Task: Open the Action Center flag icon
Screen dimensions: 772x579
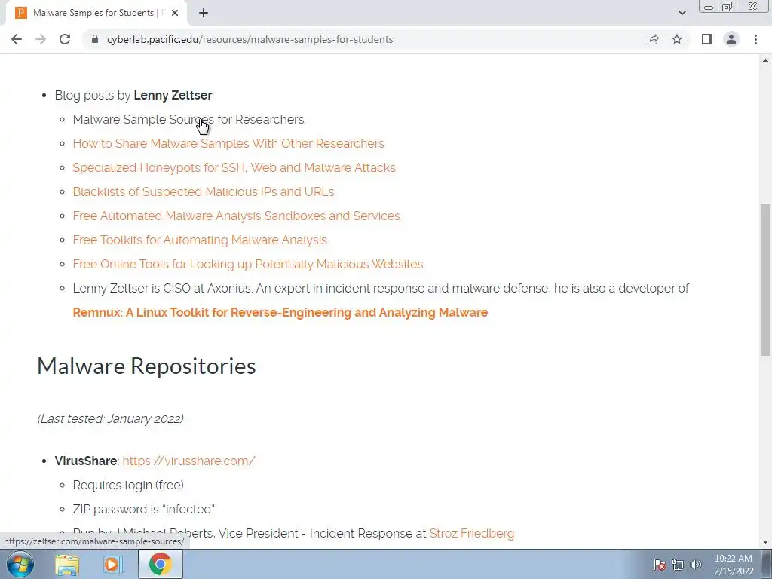Action: 660,565
